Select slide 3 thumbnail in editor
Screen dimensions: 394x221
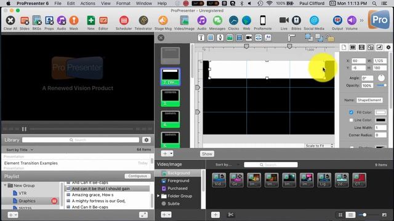tap(171, 98)
